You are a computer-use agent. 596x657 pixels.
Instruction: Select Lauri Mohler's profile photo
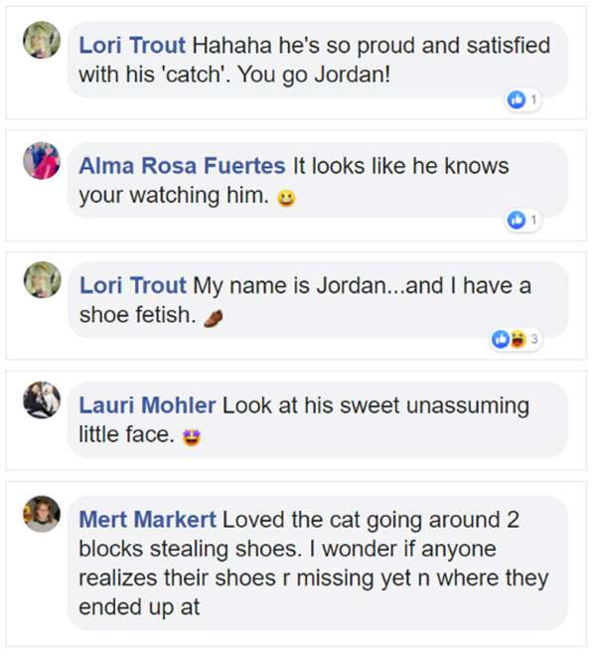pos(42,401)
